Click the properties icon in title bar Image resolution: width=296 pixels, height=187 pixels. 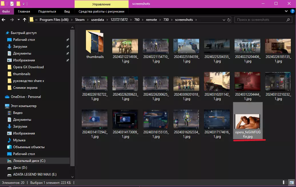[x=12, y=4]
